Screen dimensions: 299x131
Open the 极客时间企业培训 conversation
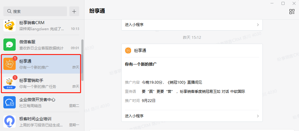41,122
